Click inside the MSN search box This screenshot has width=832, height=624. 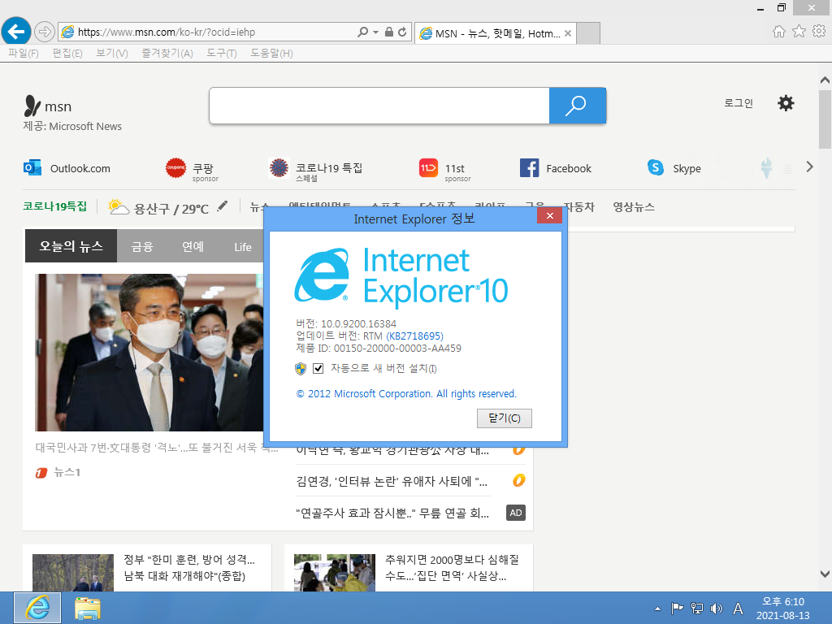(x=379, y=106)
